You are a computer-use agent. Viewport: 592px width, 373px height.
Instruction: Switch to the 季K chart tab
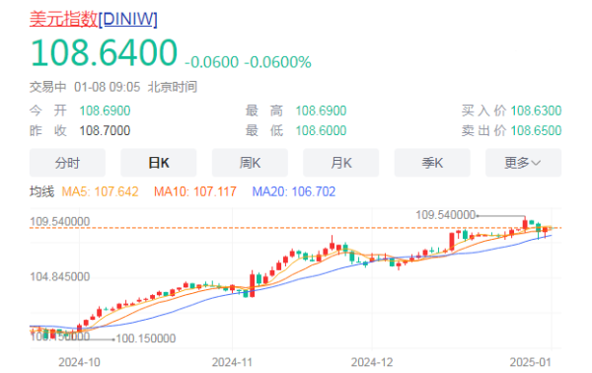point(432,163)
